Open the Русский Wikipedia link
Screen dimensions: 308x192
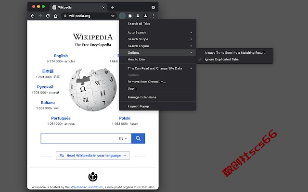point(45,87)
